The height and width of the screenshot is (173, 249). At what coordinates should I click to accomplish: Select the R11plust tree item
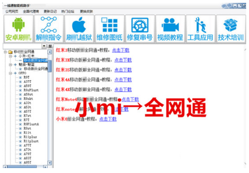31,141
